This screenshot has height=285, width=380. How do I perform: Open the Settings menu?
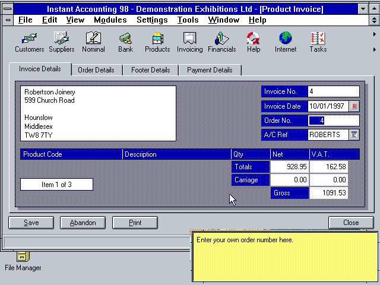pyautogui.click(x=152, y=20)
